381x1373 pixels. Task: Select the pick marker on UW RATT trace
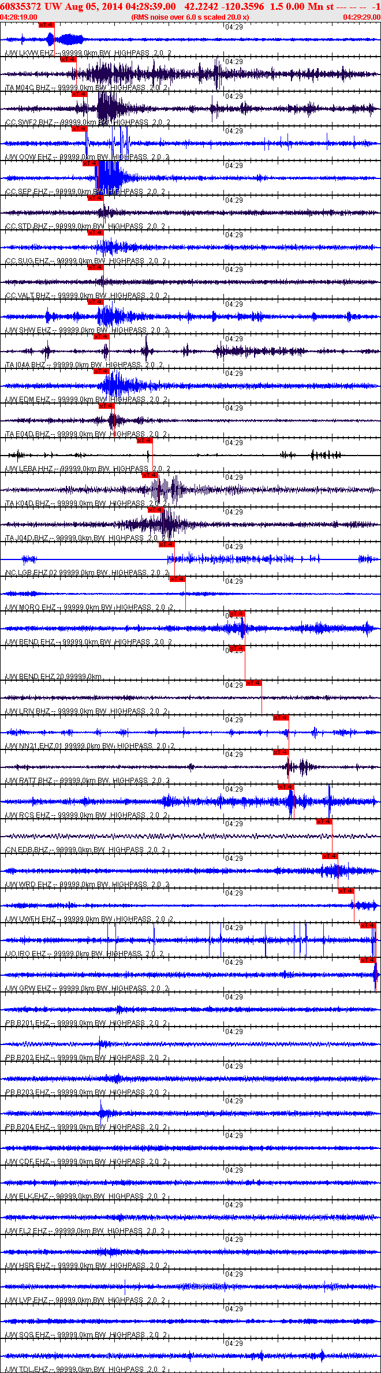[x=281, y=752]
